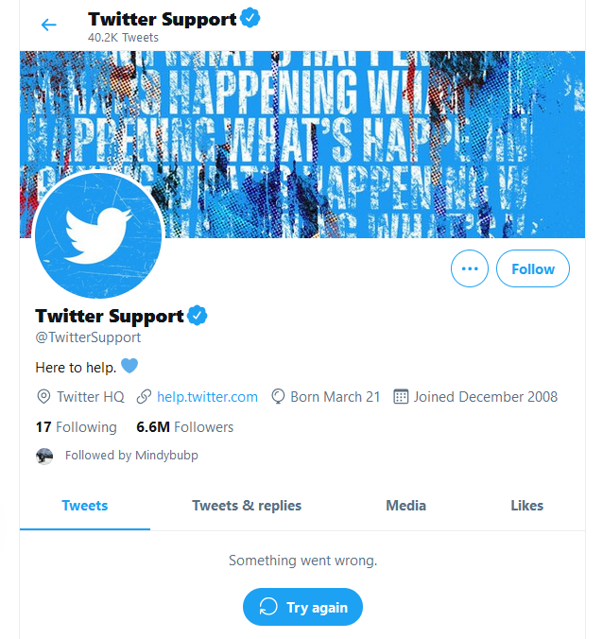
Task: Follow the Twitter Support account
Action: (x=533, y=268)
